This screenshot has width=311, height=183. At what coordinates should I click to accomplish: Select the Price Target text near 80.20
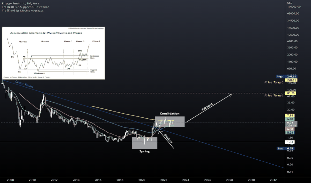pyautogui.click(x=273, y=95)
